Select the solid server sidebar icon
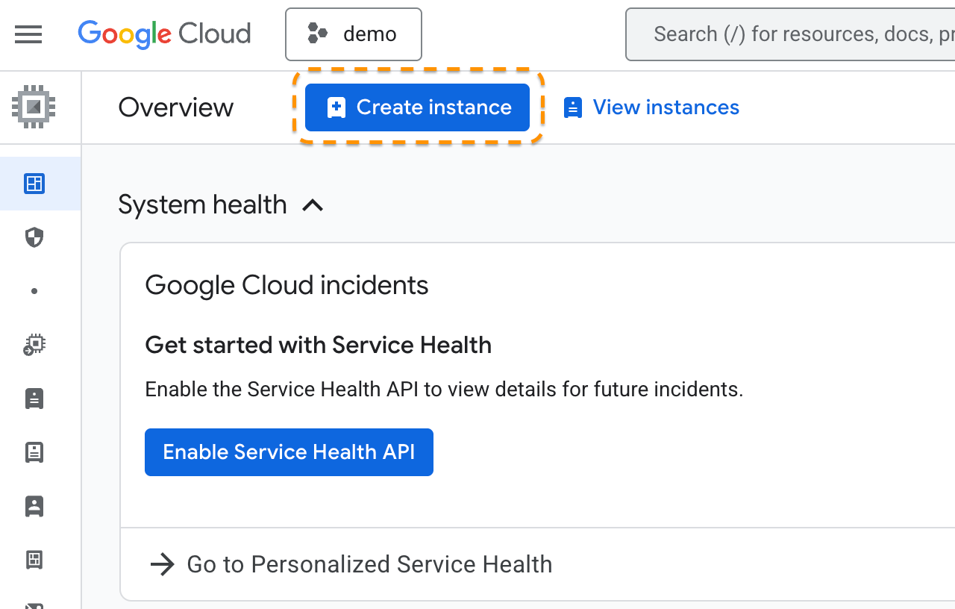Viewport: 955px width, 609px height. point(34,399)
